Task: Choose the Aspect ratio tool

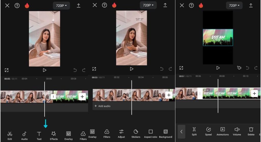Action: (150, 134)
